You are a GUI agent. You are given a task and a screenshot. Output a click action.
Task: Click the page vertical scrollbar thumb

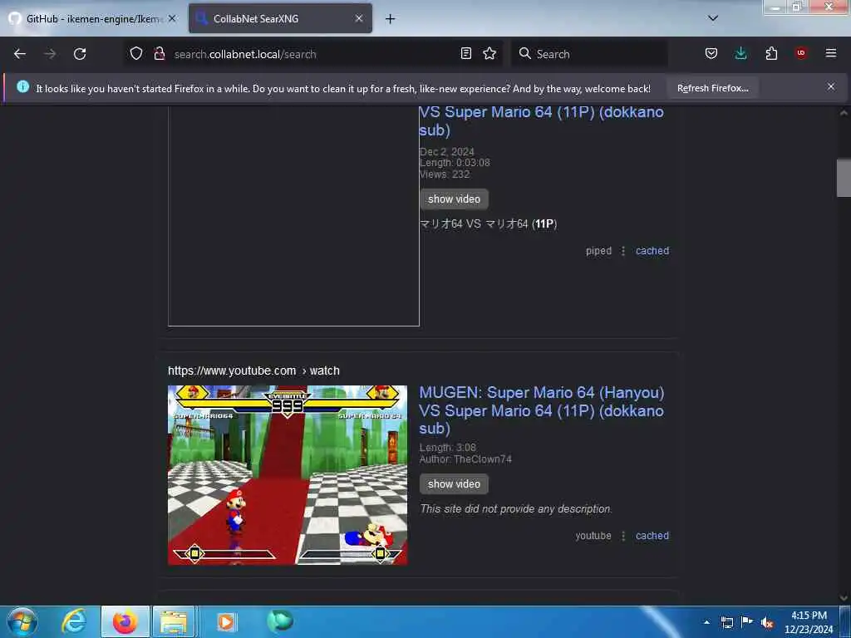click(844, 177)
